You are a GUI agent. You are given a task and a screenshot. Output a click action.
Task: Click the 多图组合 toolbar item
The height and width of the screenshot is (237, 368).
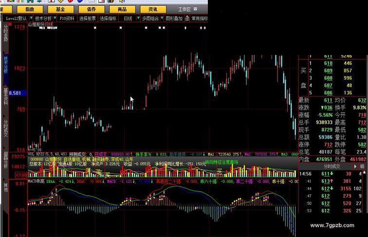(x=150, y=18)
